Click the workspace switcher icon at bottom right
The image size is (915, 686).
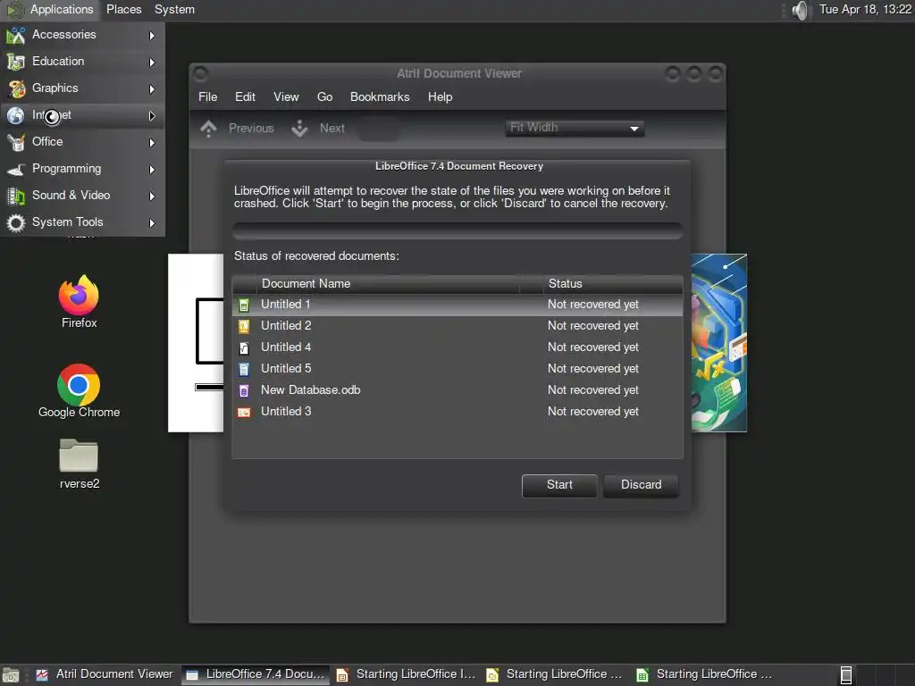(846, 675)
